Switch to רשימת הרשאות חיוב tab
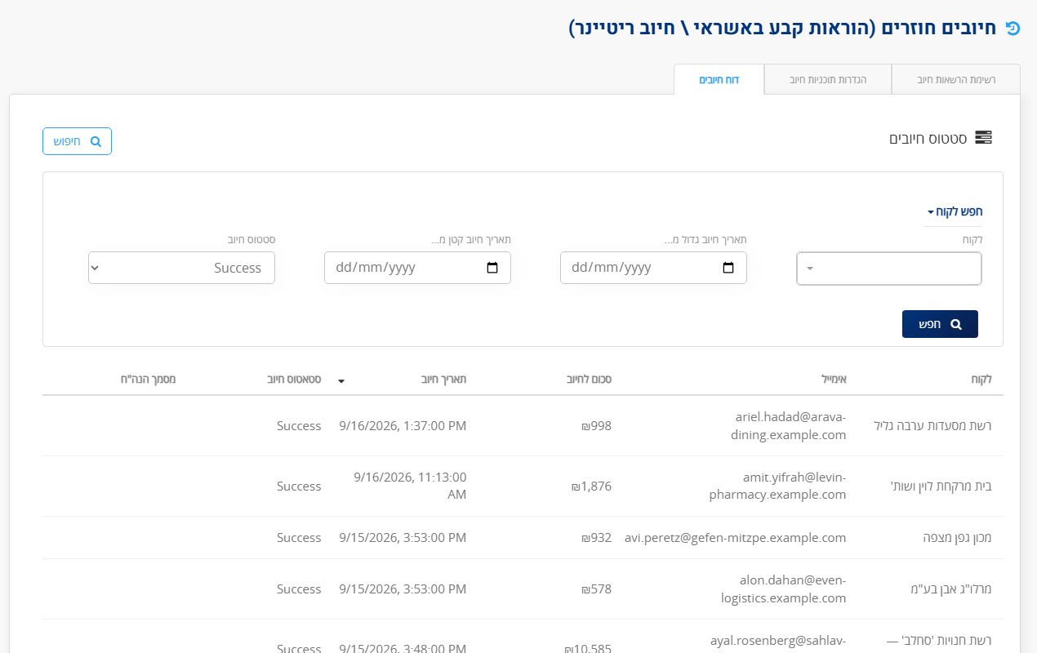 [956, 80]
